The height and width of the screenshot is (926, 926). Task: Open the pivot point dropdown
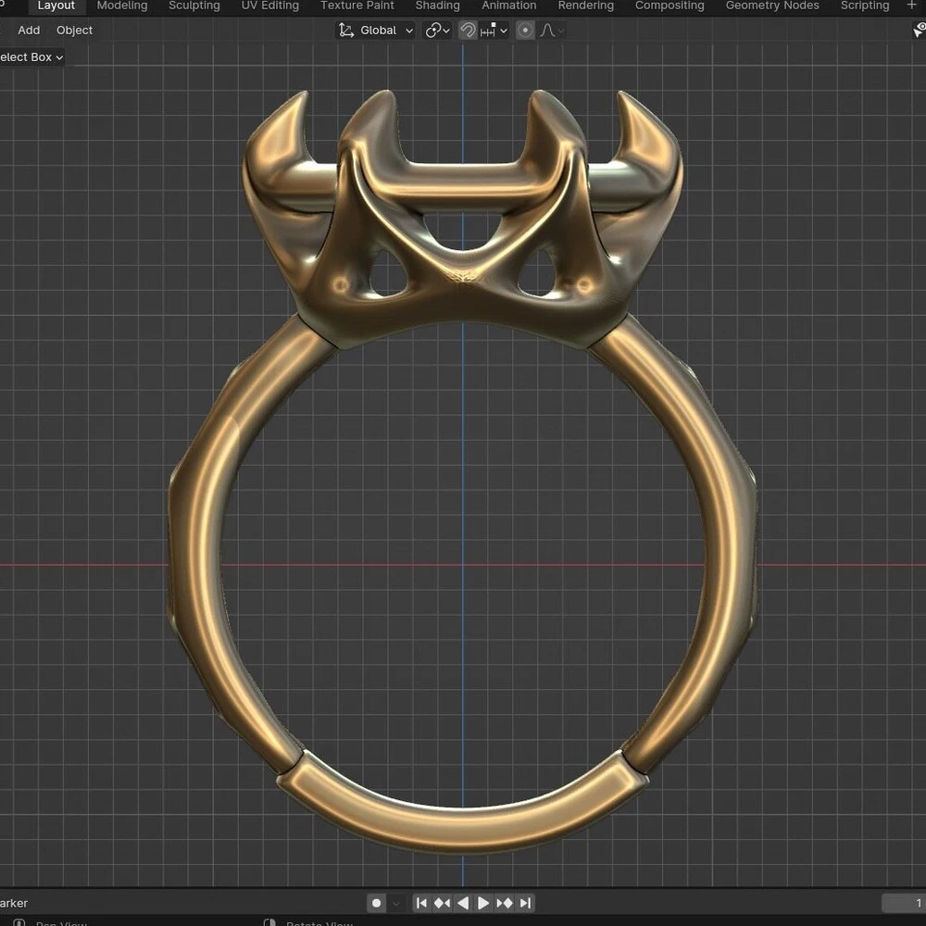[x=437, y=31]
